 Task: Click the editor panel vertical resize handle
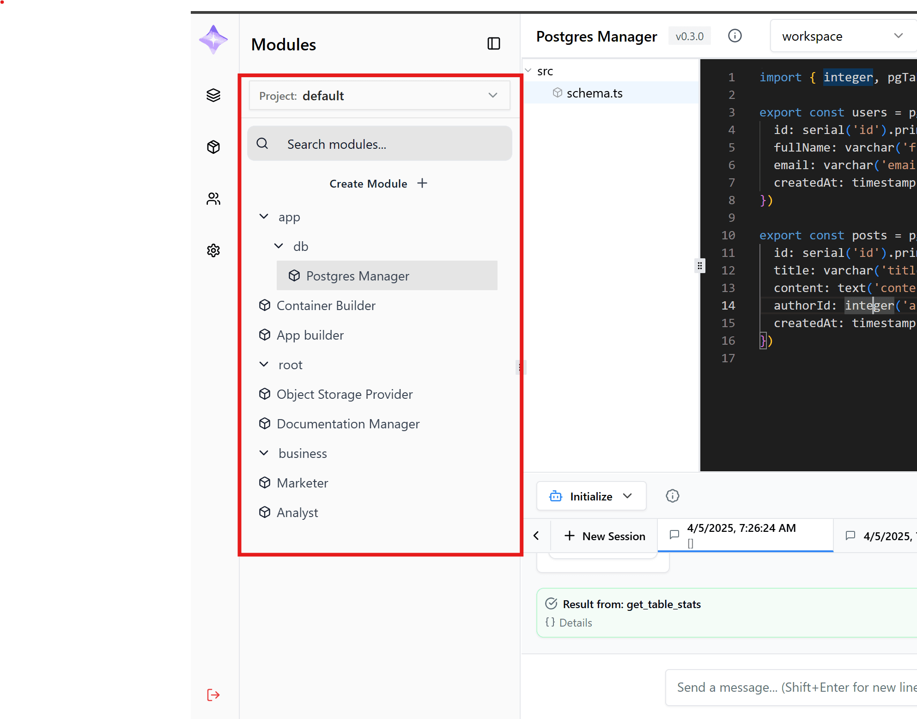(700, 266)
